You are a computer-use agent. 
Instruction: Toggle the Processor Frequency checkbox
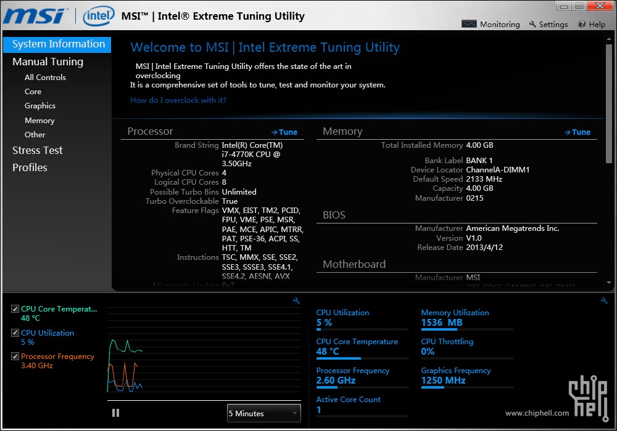[15, 356]
